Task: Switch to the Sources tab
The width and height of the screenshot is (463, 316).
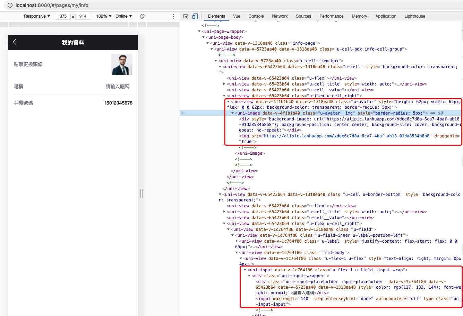Action: pos(303,16)
